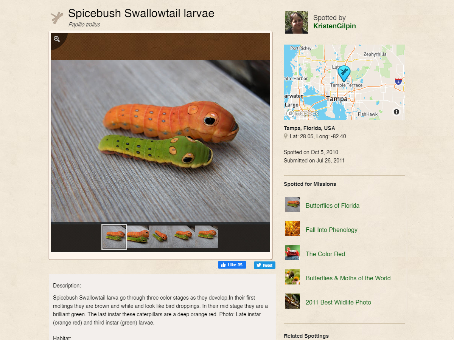454x340 pixels.
Task: Click the 2011 Best Wildlife Photo icon
Action: [292, 301]
